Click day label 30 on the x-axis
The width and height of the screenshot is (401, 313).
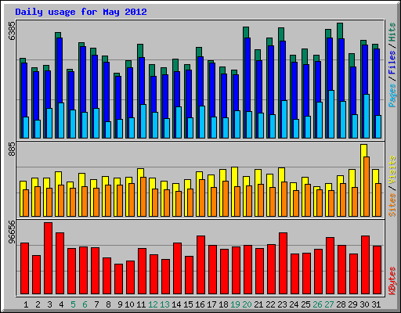click(x=364, y=304)
